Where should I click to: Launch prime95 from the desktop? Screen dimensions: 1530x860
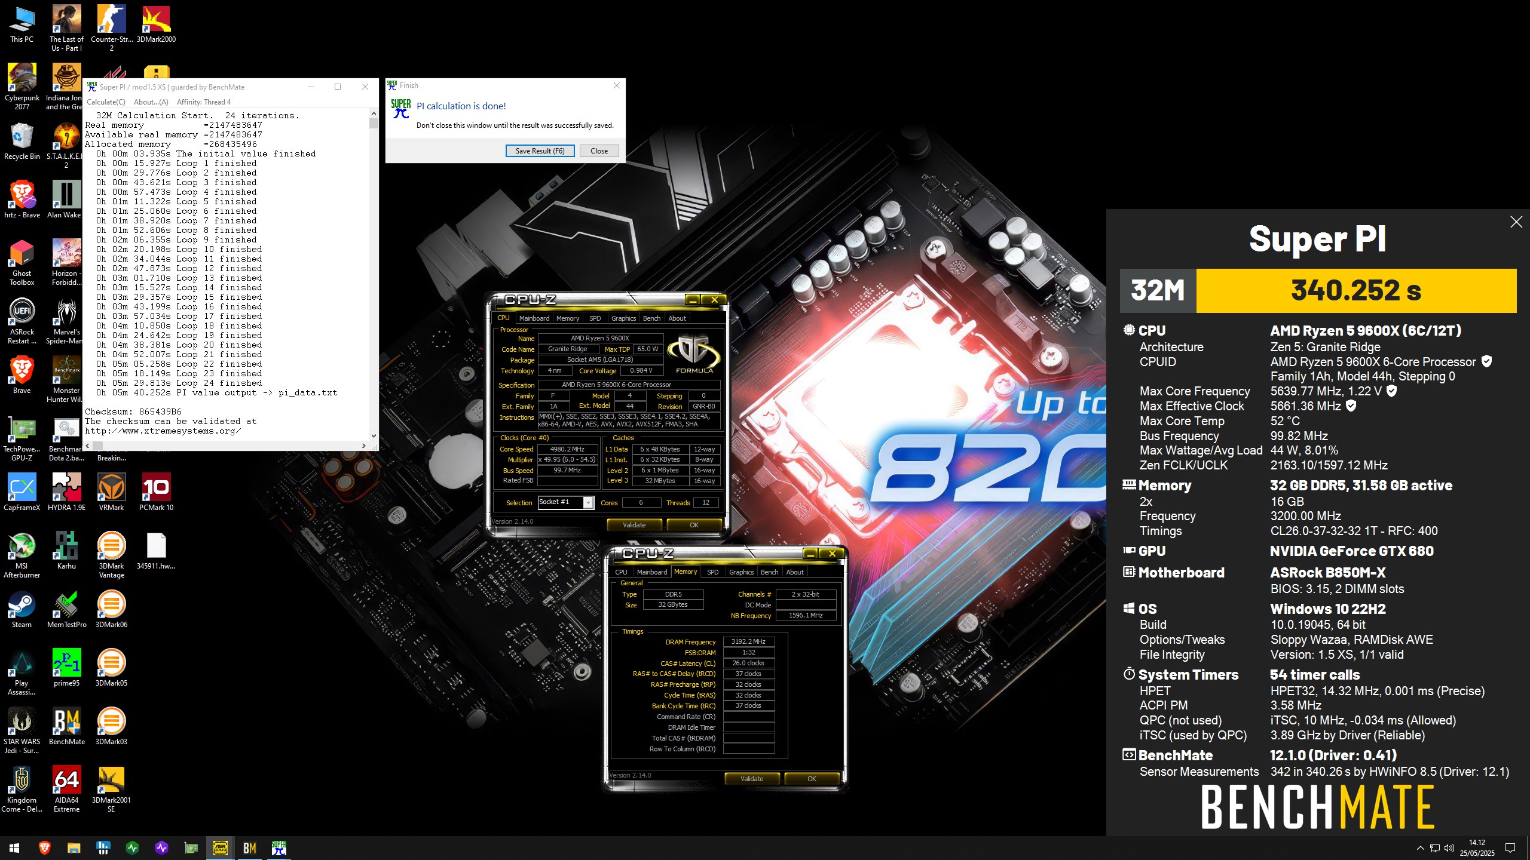[x=66, y=668]
